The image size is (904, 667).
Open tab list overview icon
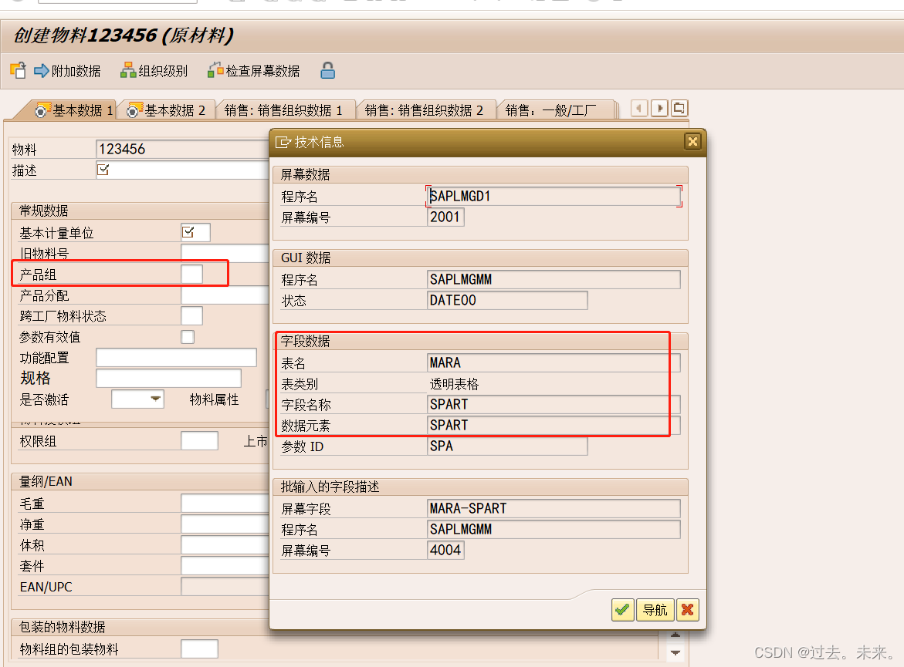(679, 108)
